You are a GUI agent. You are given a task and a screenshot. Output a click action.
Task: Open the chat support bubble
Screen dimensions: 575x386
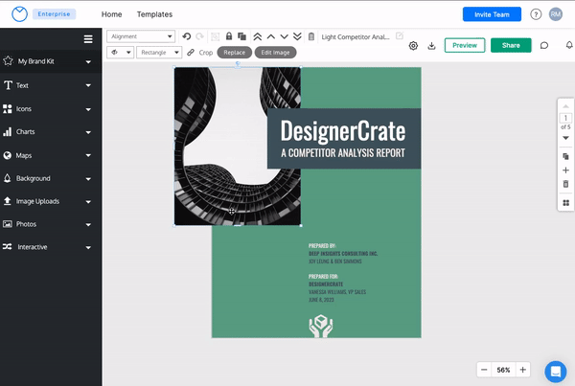coord(556,372)
